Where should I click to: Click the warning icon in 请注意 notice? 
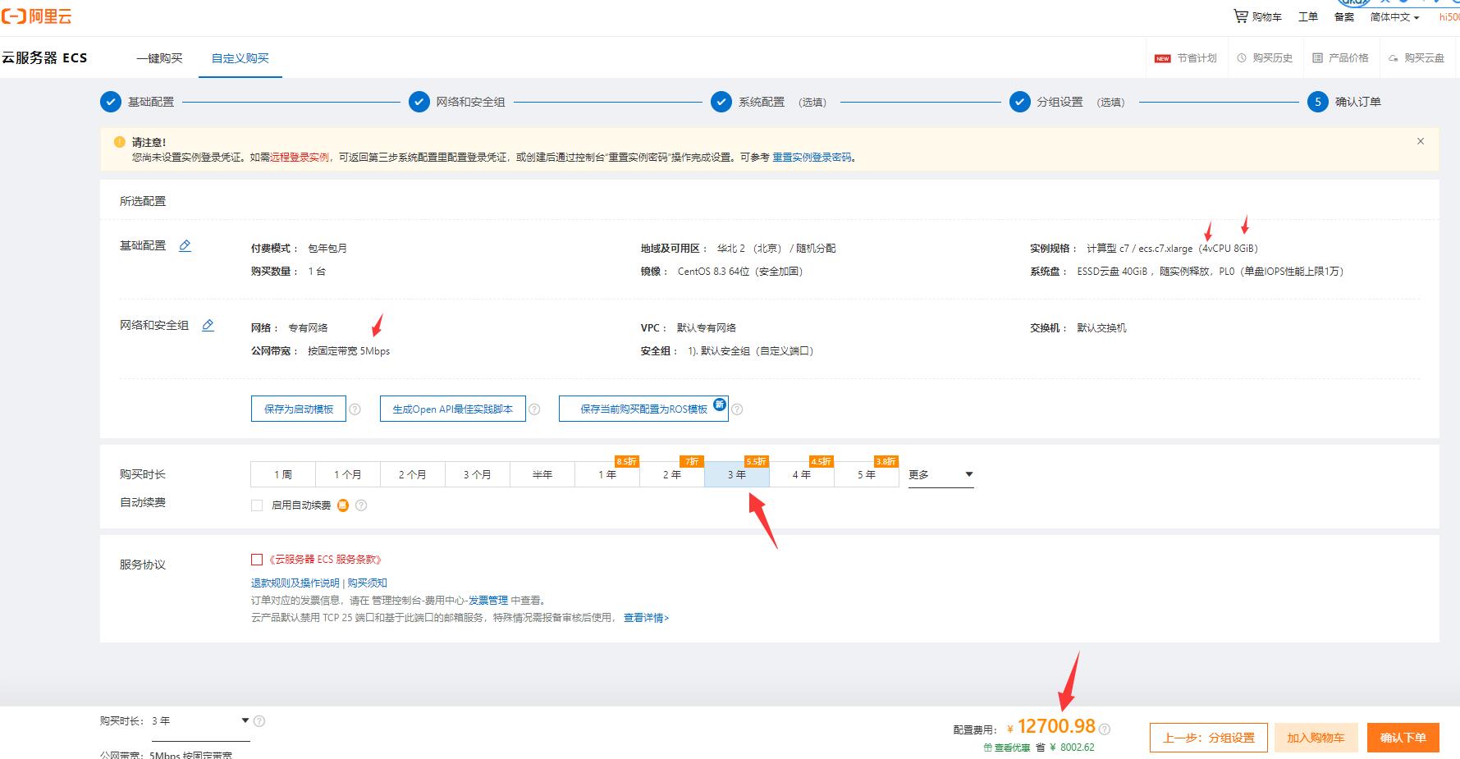[120, 142]
